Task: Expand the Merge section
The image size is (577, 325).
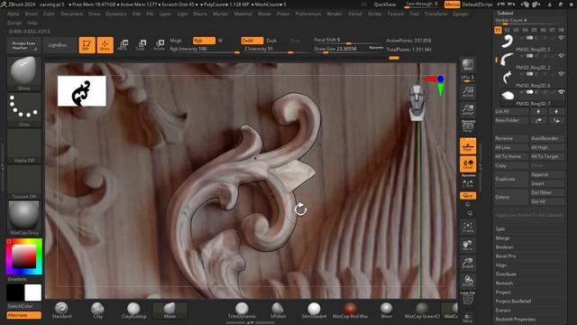Action: 502,238
